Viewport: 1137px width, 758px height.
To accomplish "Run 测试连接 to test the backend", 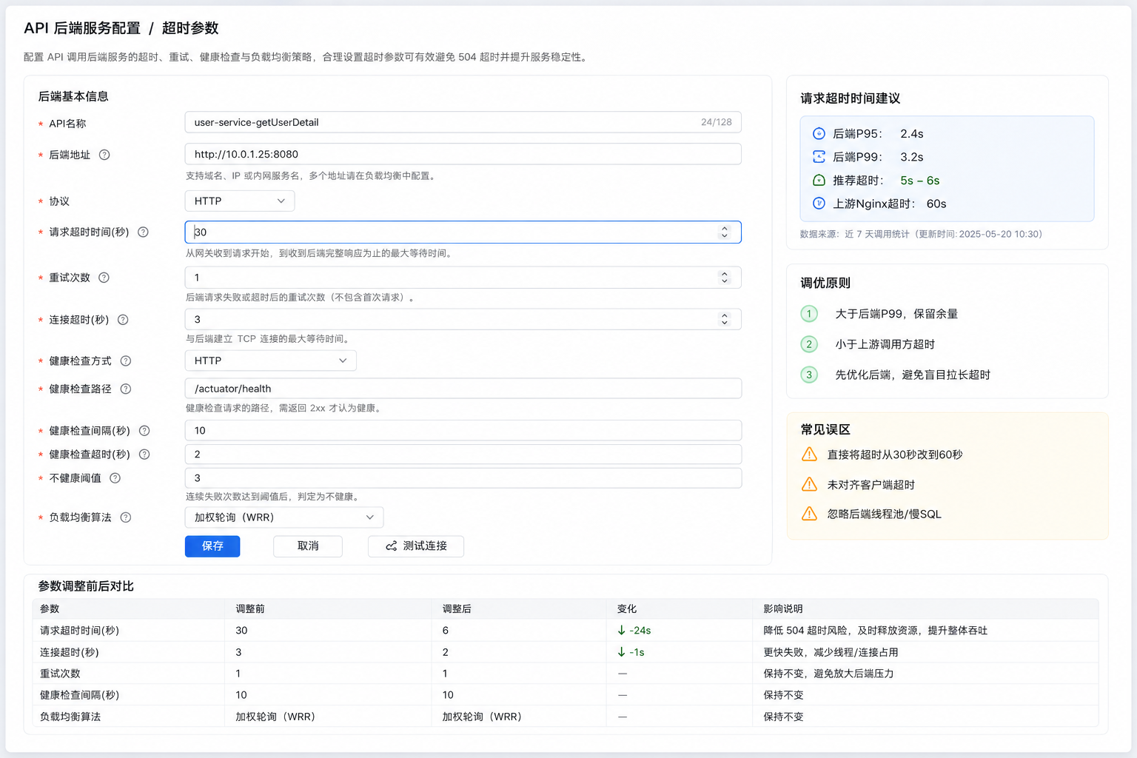I will point(416,546).
